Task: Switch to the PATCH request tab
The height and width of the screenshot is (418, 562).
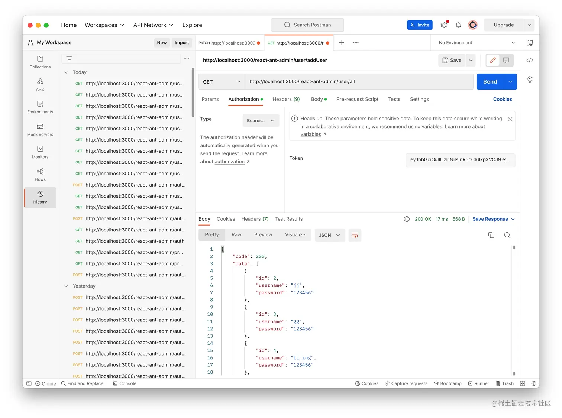Action: point(229,43)
